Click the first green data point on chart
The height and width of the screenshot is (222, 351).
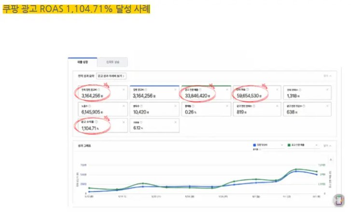pyautogui.click(x=89, y=188)
